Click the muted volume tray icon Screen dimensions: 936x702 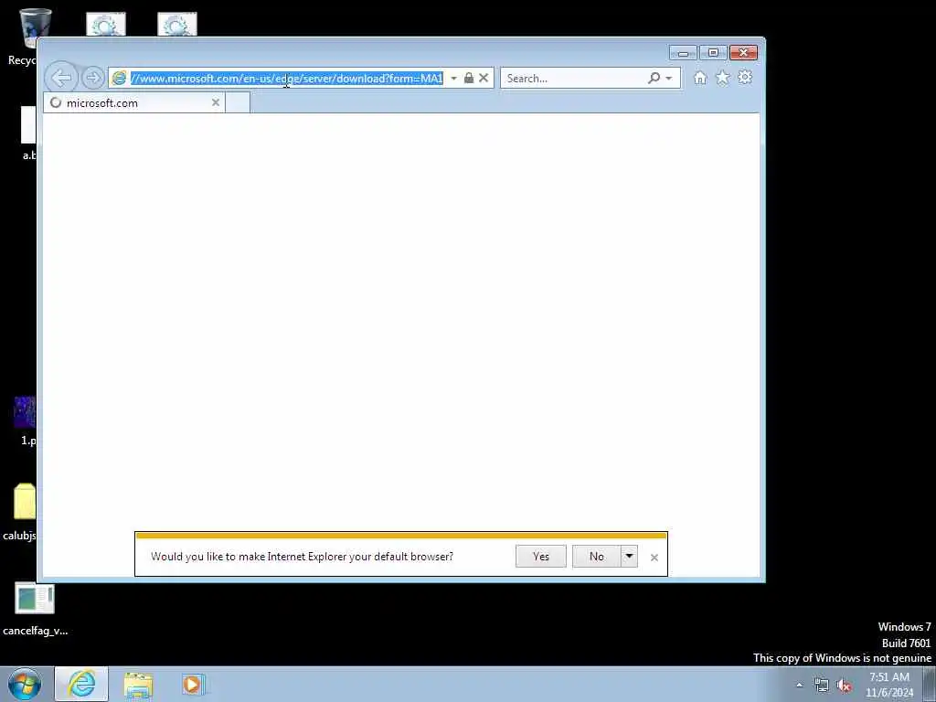[x=844, y=686]
